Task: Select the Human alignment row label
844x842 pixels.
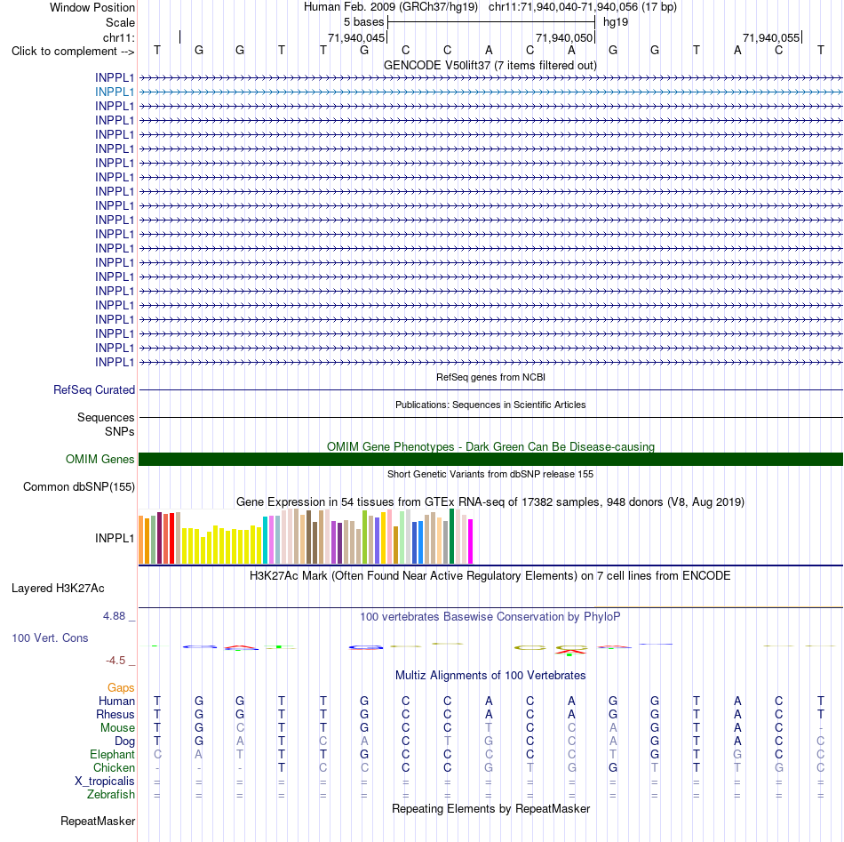Action: [x=116, y=701]
